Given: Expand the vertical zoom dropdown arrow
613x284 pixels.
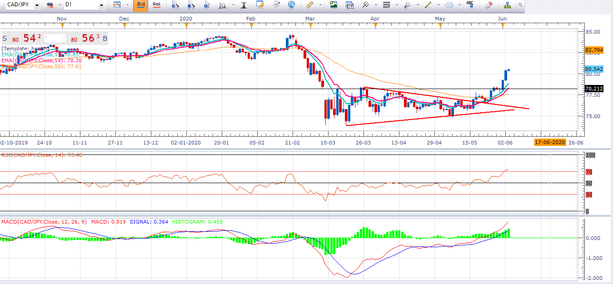Looking at the screenshot, I should click(233, 5).
